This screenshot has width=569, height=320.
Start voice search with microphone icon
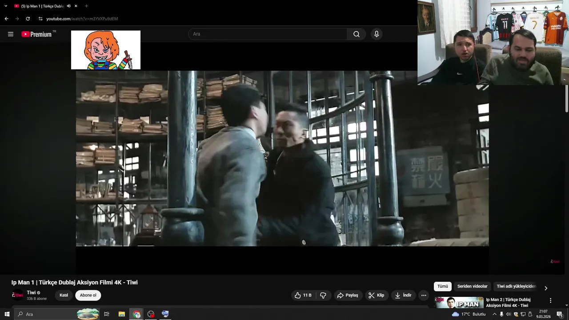[x=377, y=34]
